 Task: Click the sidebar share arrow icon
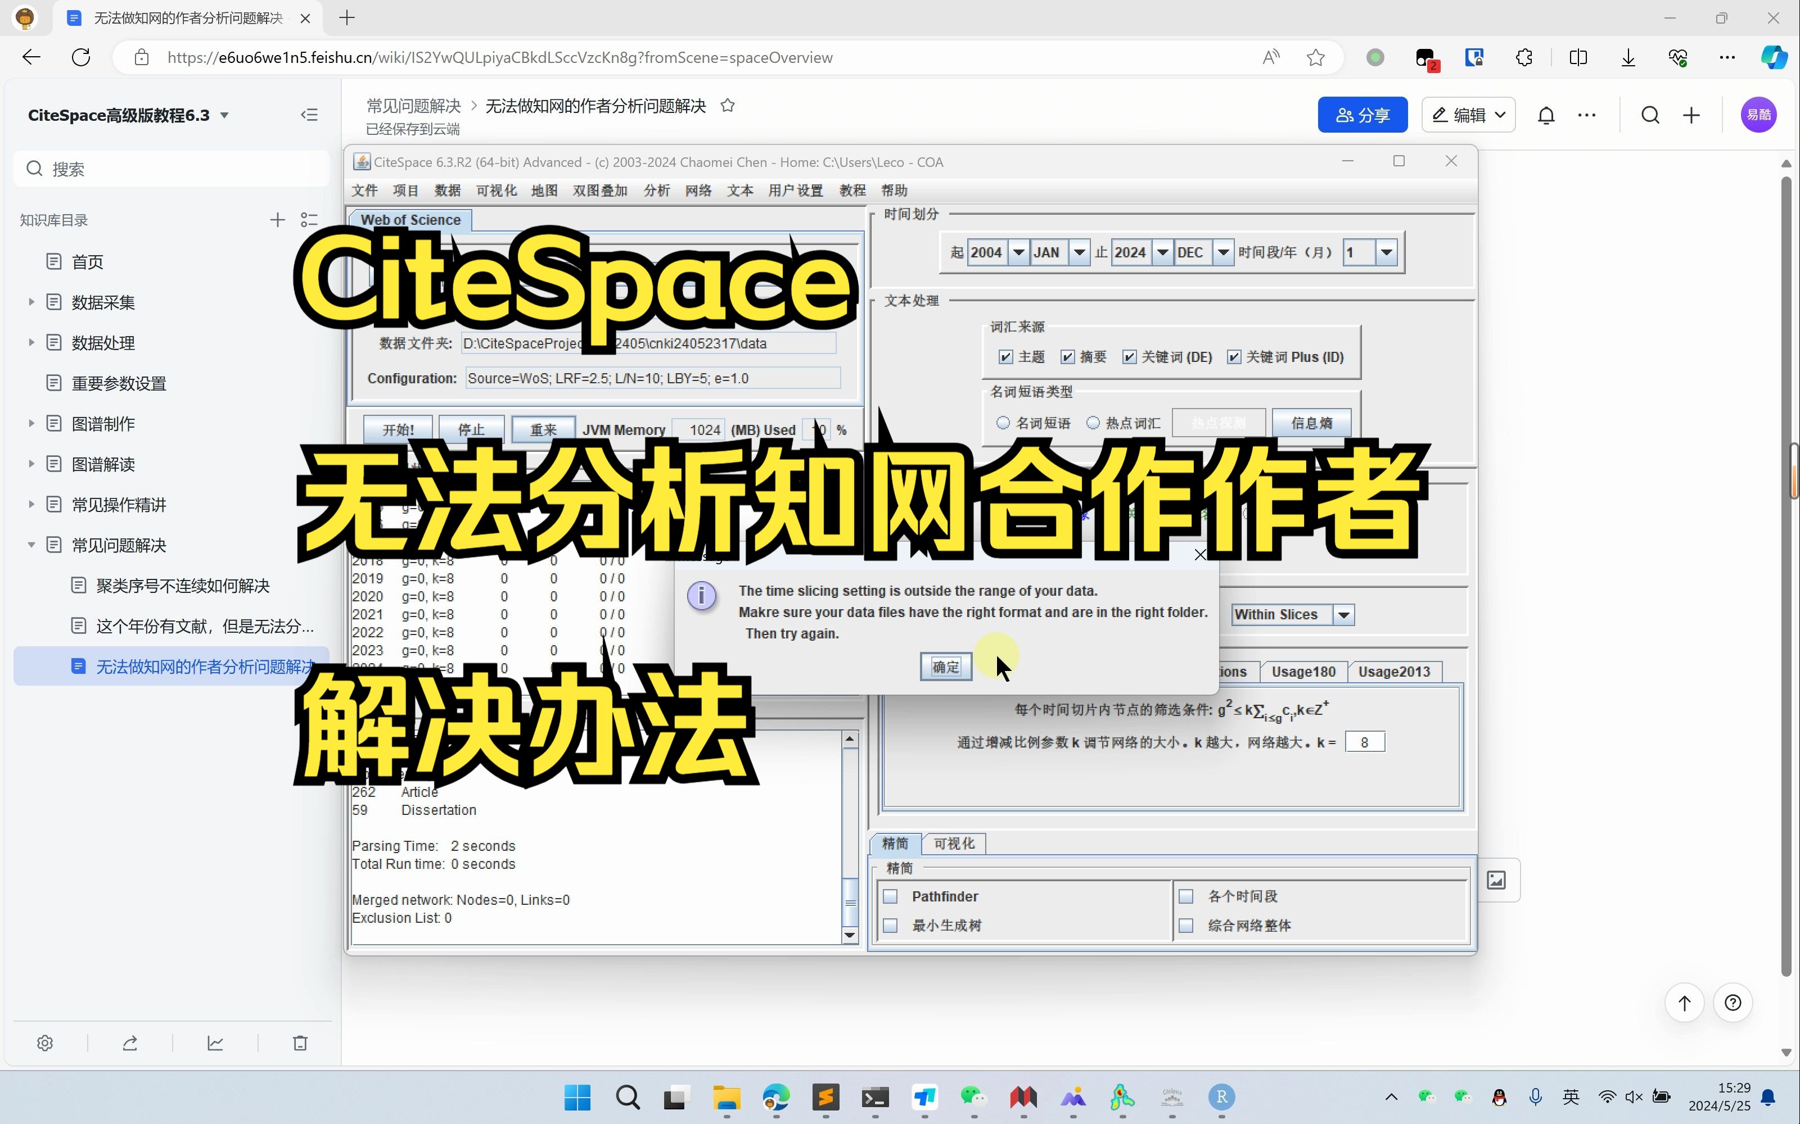click(130, 1043)
